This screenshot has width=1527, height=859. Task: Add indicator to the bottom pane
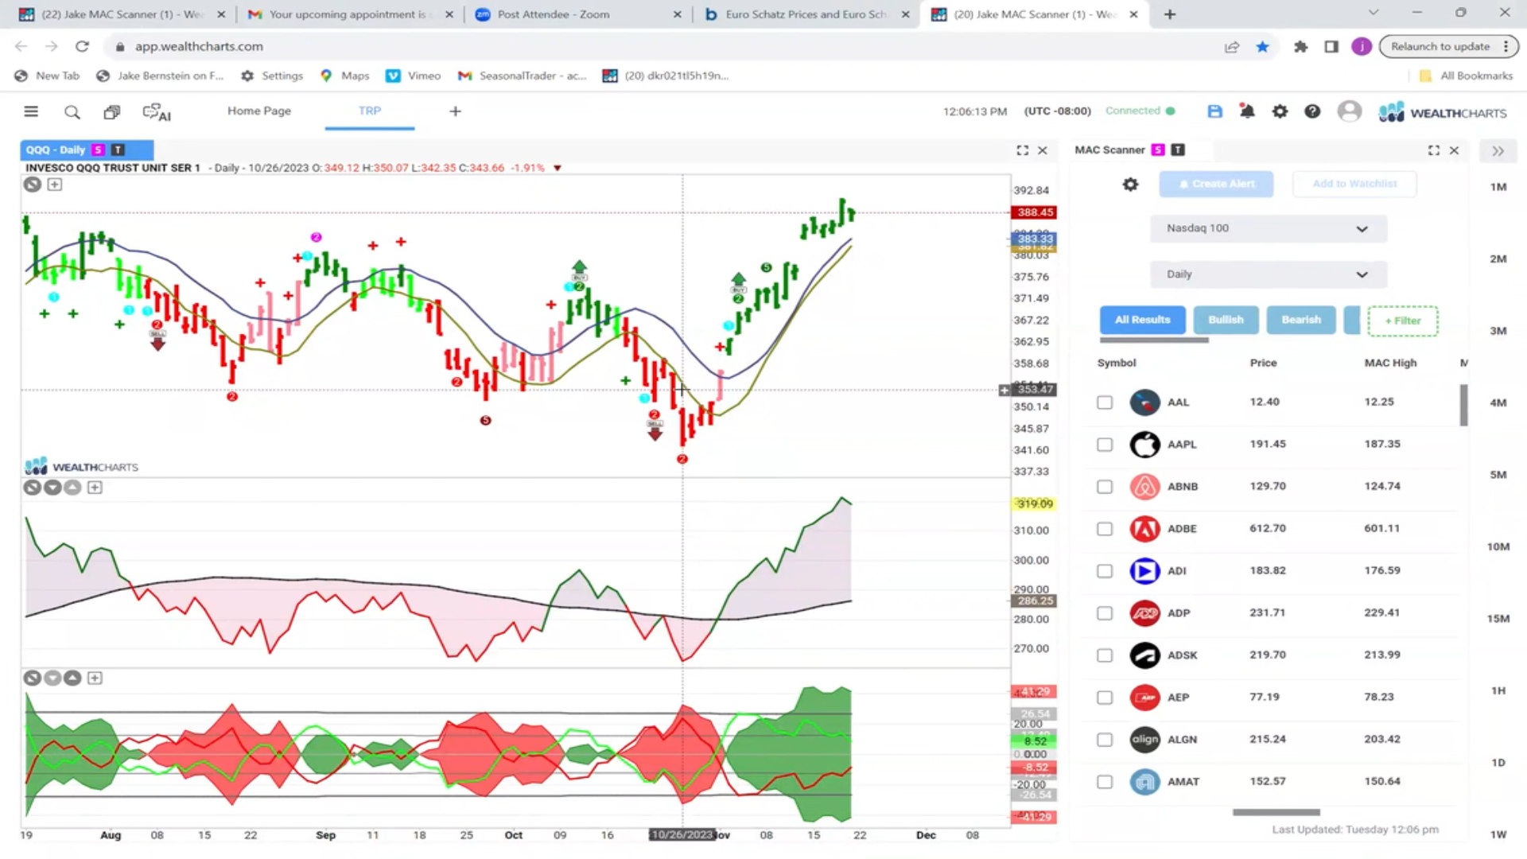click(95, 678)
